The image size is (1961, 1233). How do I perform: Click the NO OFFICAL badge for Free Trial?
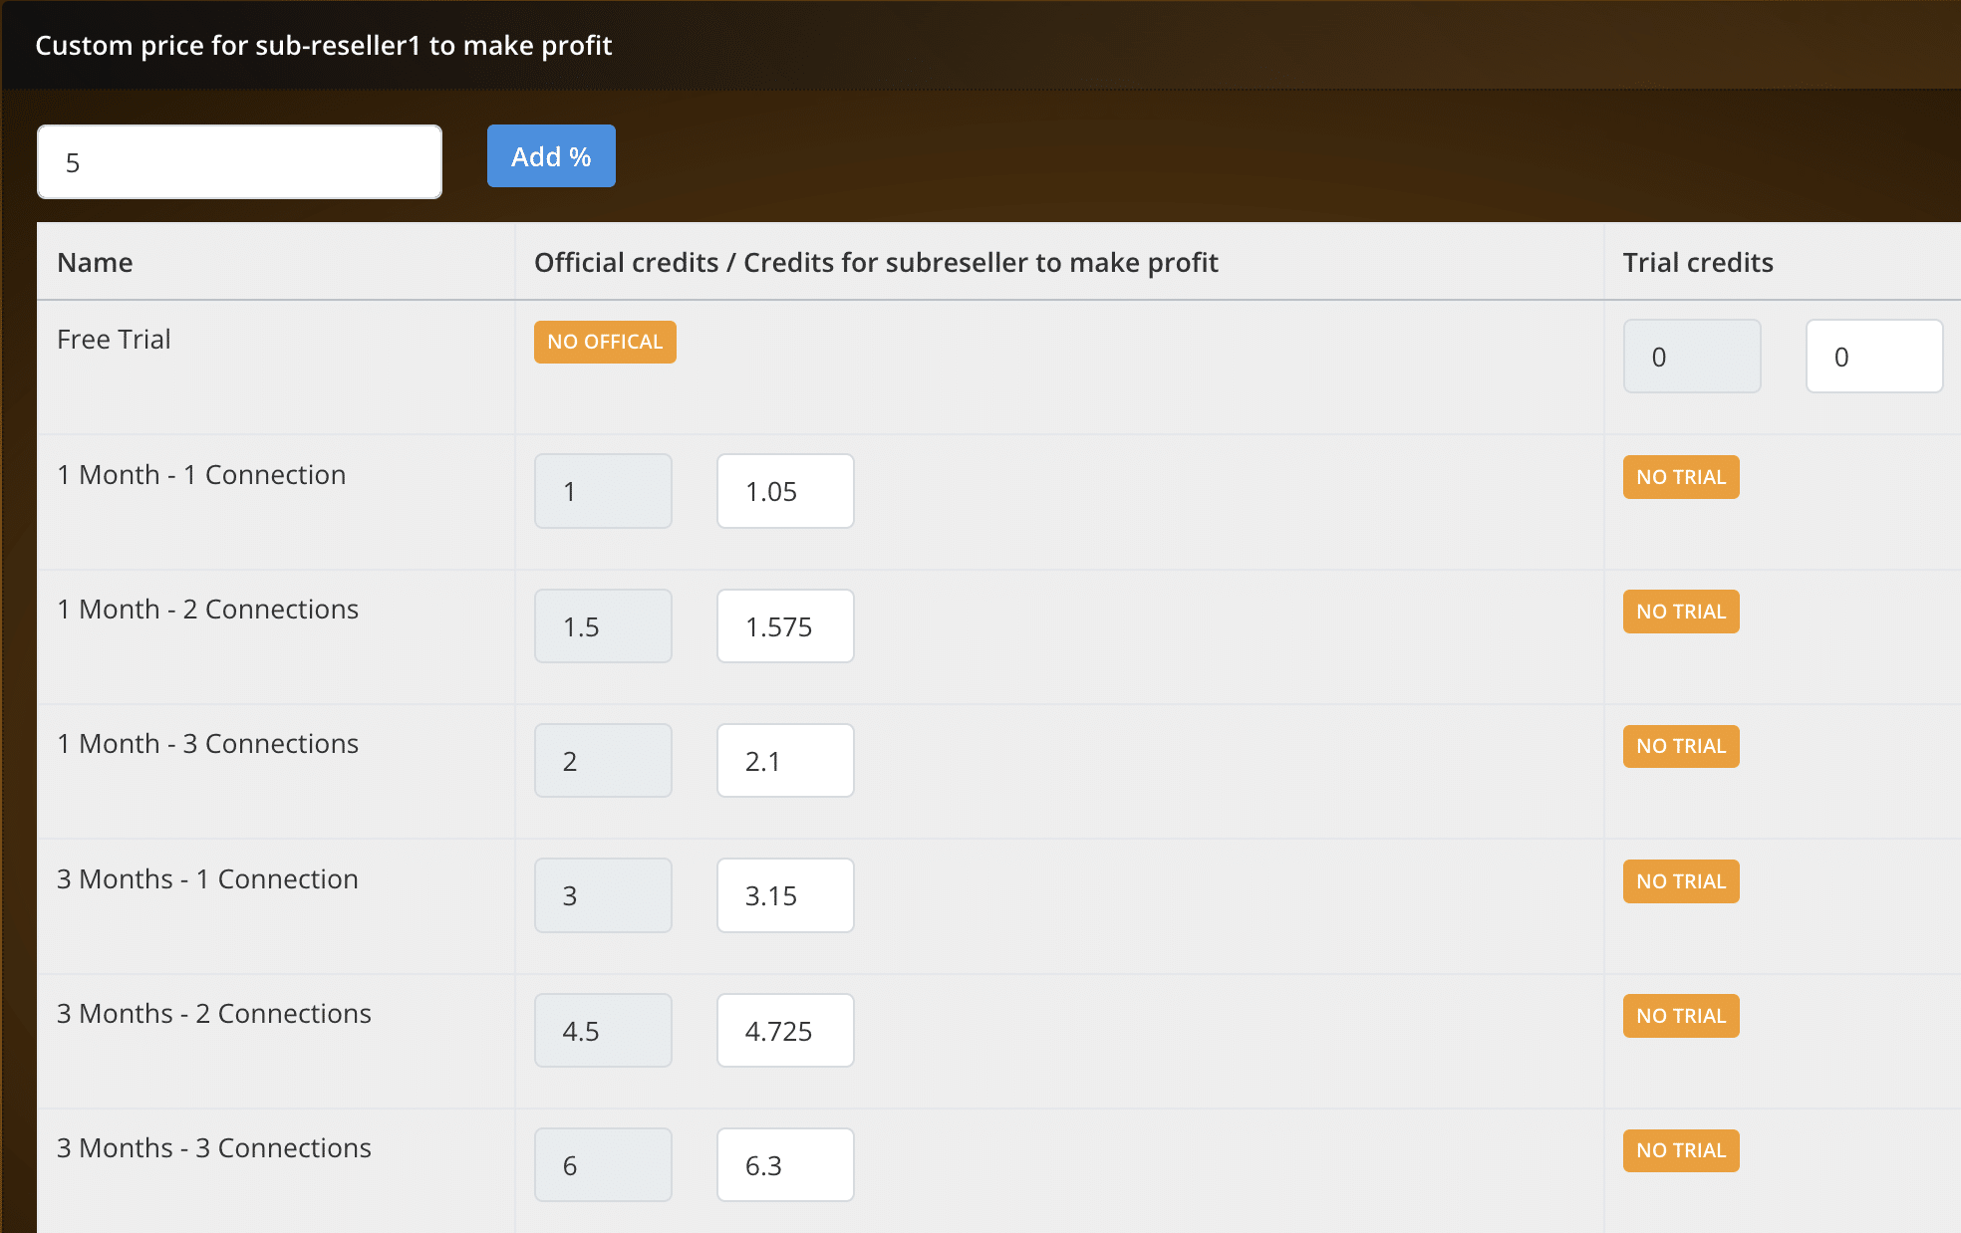click(605, 342)
